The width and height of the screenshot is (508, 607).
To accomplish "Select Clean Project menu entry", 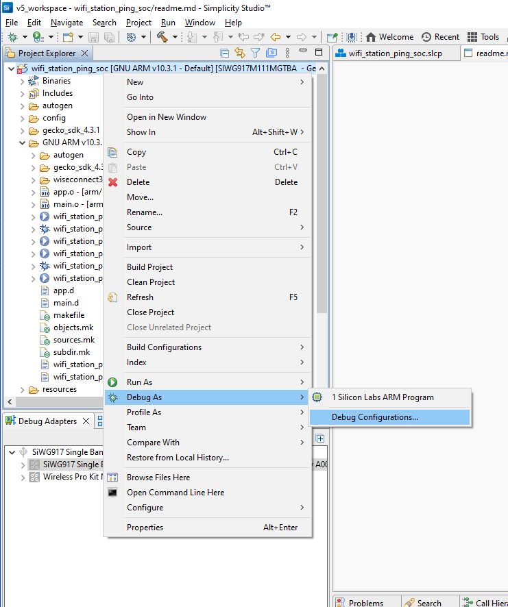I will click(x=150, y=282).
